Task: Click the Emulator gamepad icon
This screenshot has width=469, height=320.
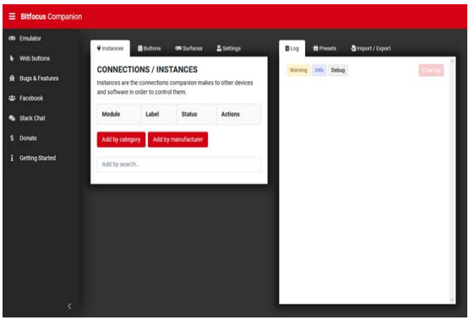Action: (12, 38)
